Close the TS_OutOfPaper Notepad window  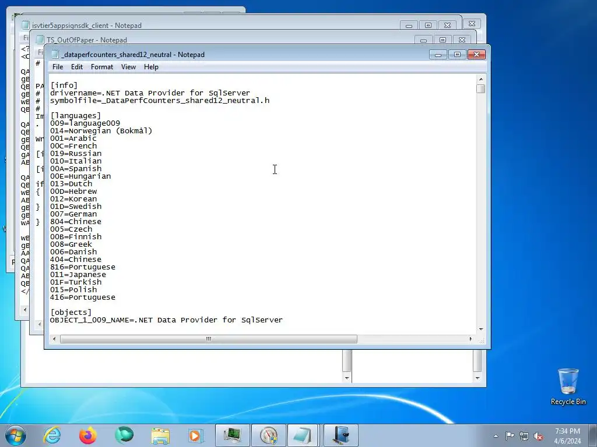(x=462, y=40)
